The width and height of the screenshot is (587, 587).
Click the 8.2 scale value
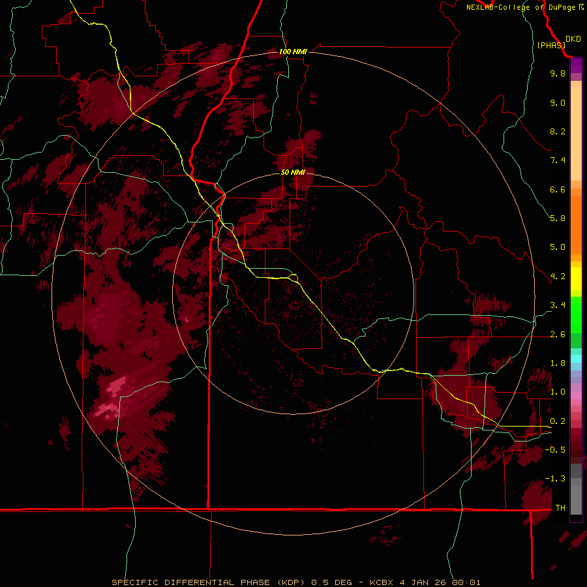[558, 132]
